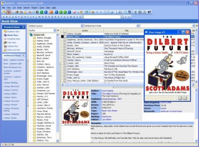Click the HarperBusiness publisher link
199x147 pixels.
[111, 98]
